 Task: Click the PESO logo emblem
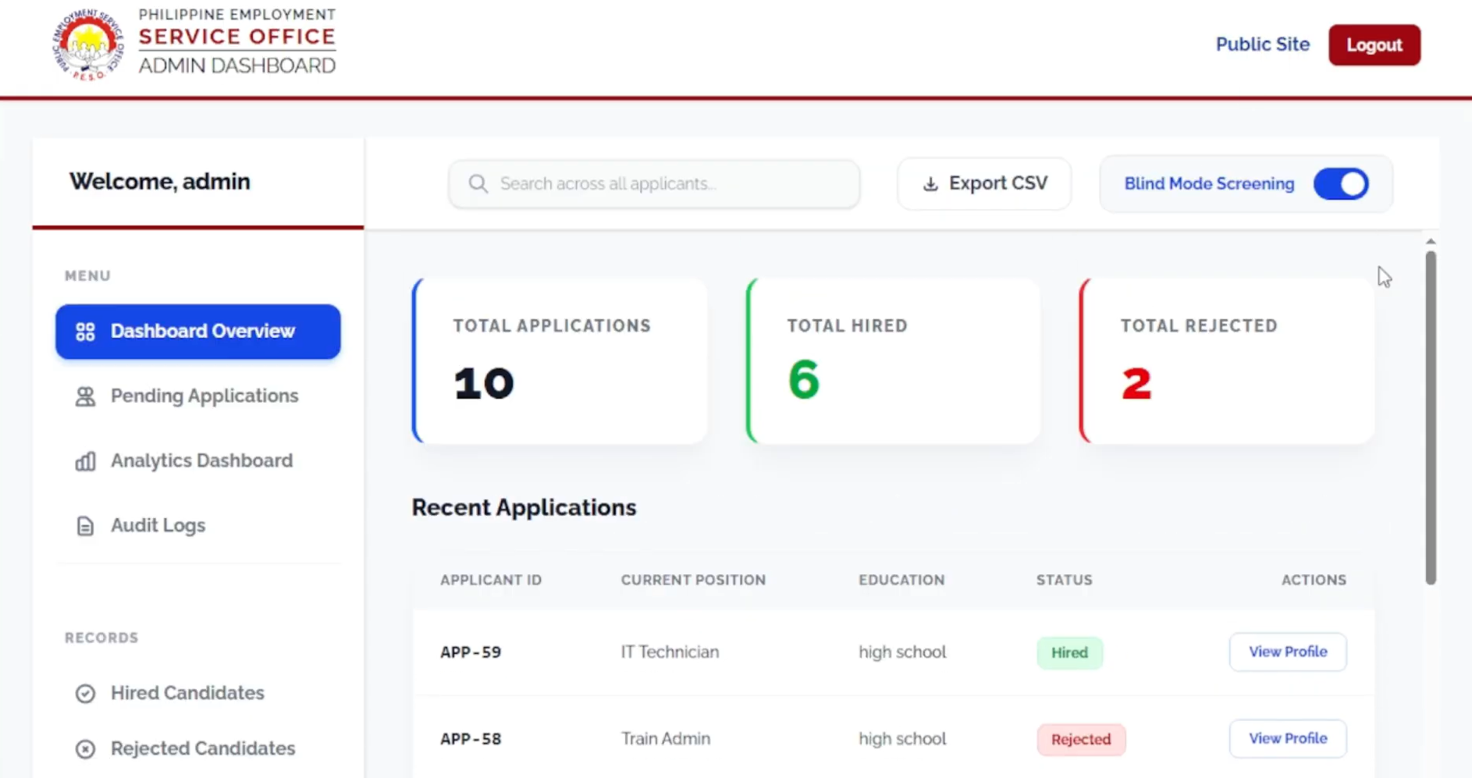pos(87,44)
